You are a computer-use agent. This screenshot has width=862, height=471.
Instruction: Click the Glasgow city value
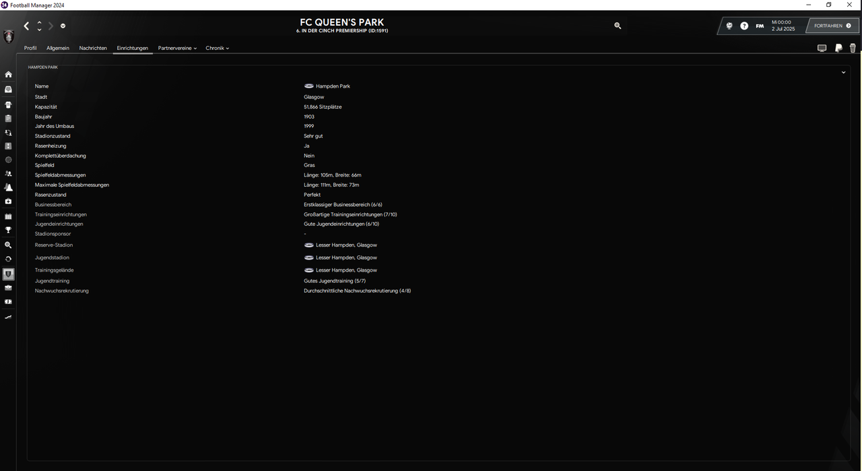point(314,97)
